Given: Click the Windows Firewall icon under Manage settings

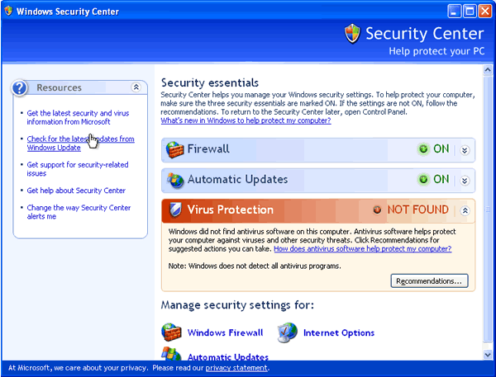Looking at the screenshot, I should tap(171, 332).
